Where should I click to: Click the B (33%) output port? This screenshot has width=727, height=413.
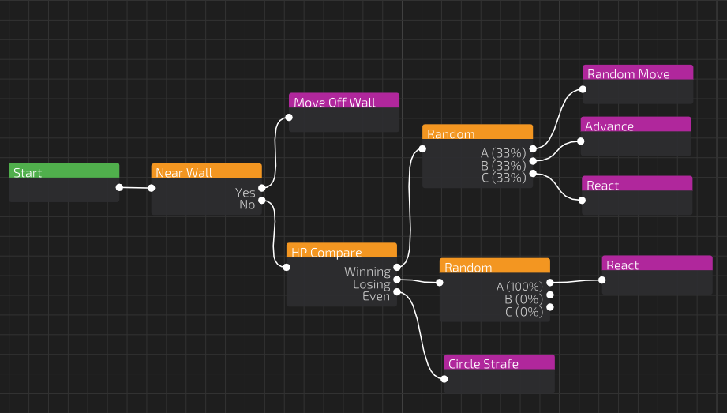pos(533,160)
